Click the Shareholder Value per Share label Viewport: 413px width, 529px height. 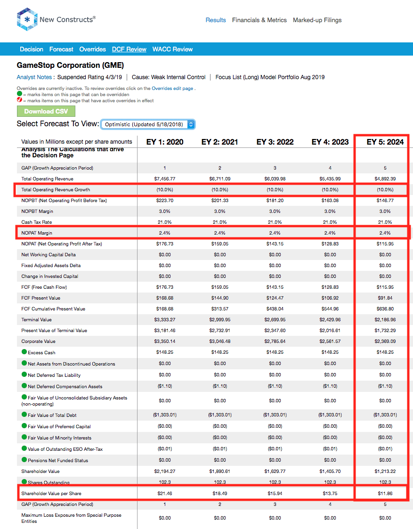click(x=51, y=493)
